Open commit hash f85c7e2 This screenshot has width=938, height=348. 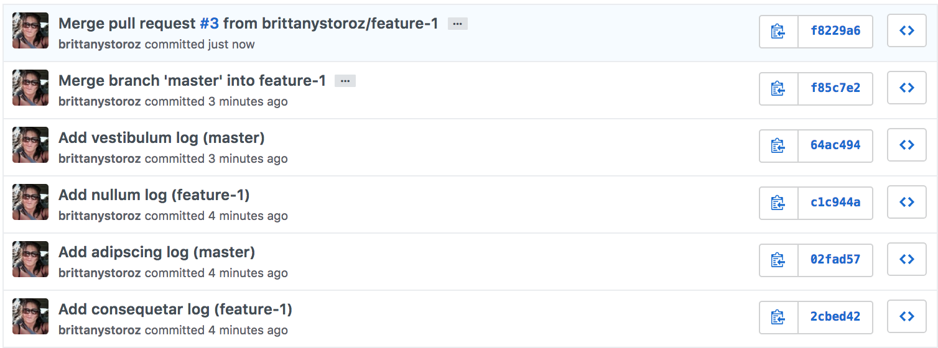835,88
